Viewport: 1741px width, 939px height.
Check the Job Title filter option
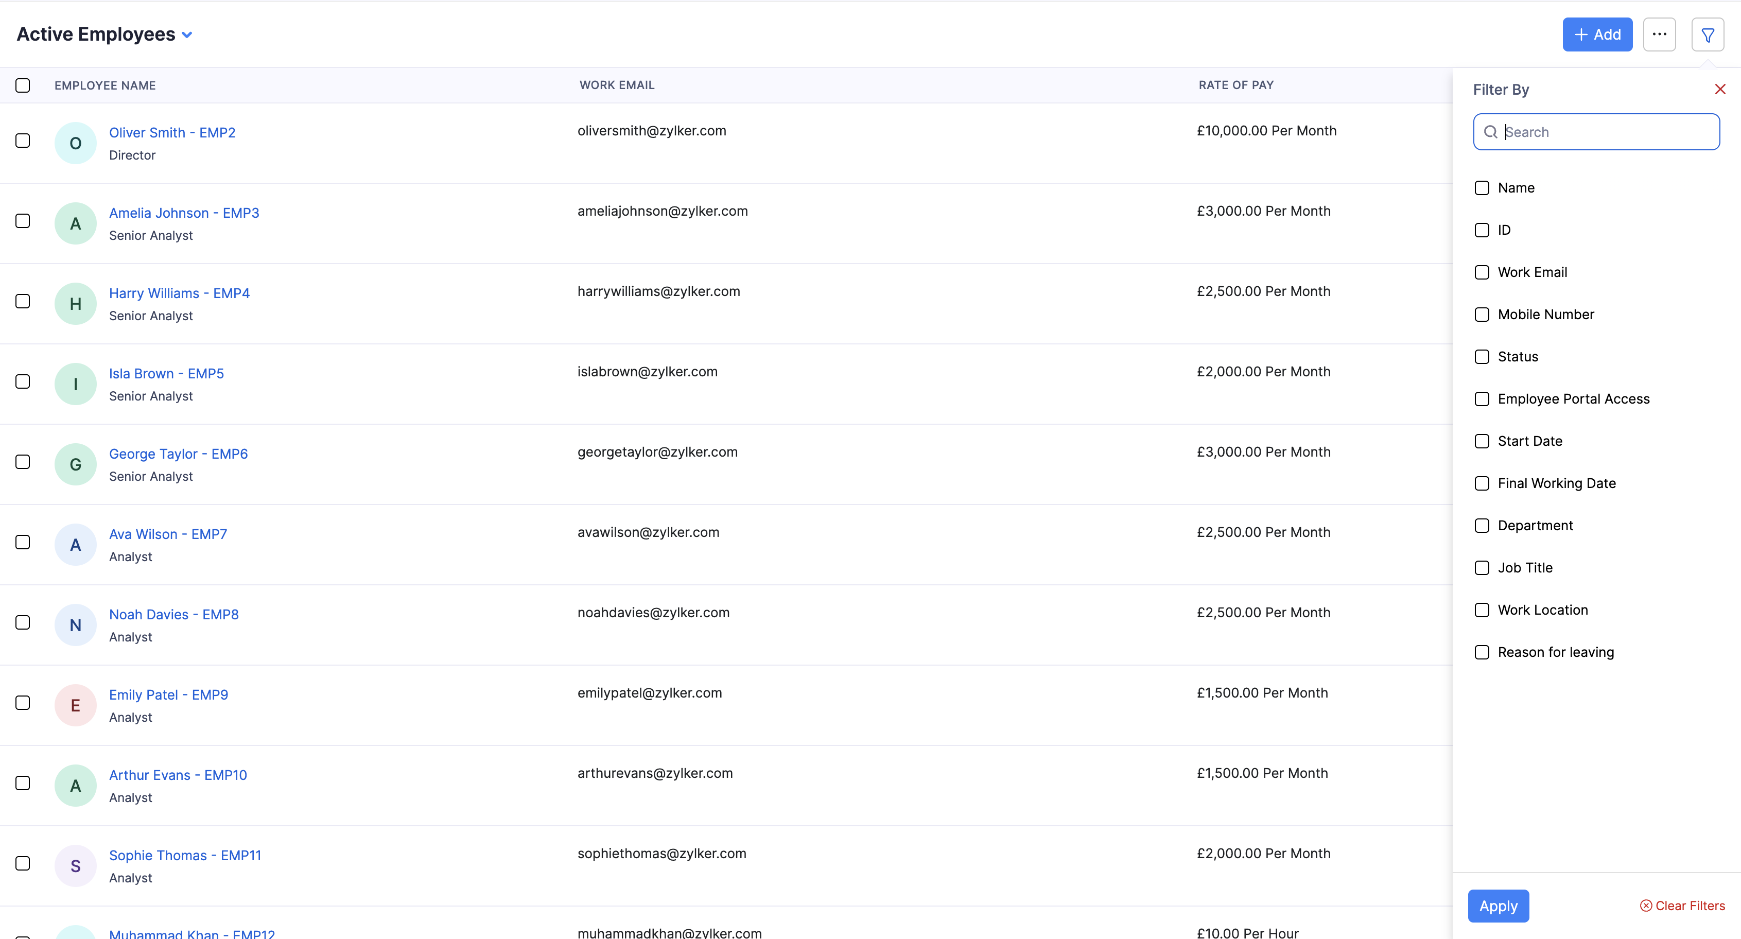point(1482,568)
